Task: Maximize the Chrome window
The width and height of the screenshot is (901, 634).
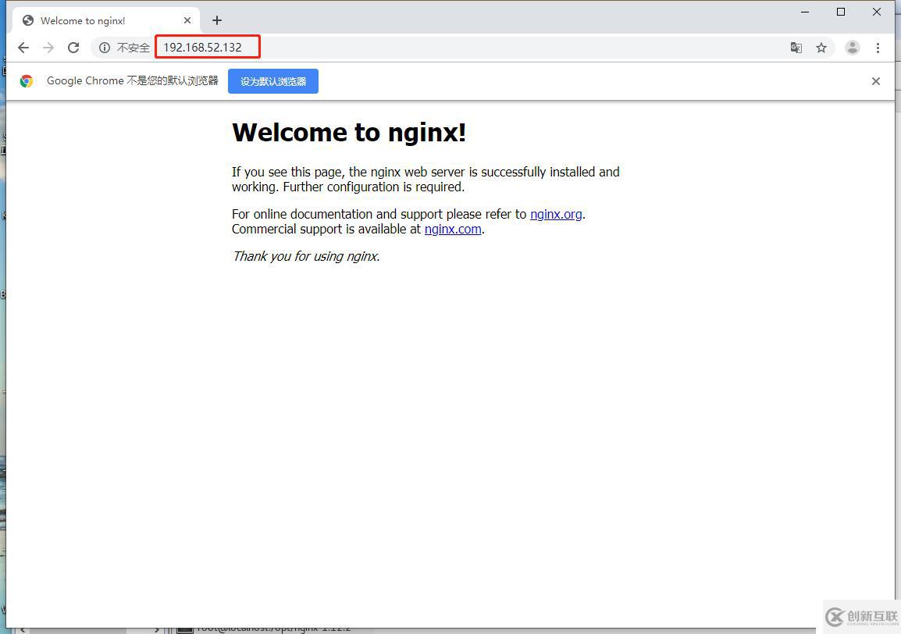Action: (x=841, y=12)
